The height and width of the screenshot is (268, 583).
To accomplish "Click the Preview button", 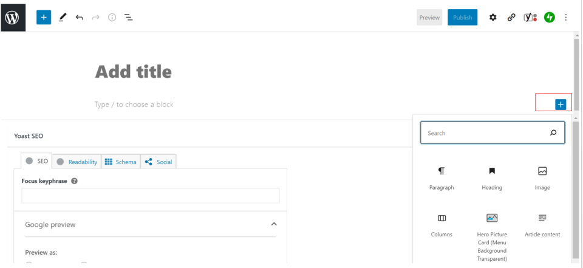I will tap(429, 18).
